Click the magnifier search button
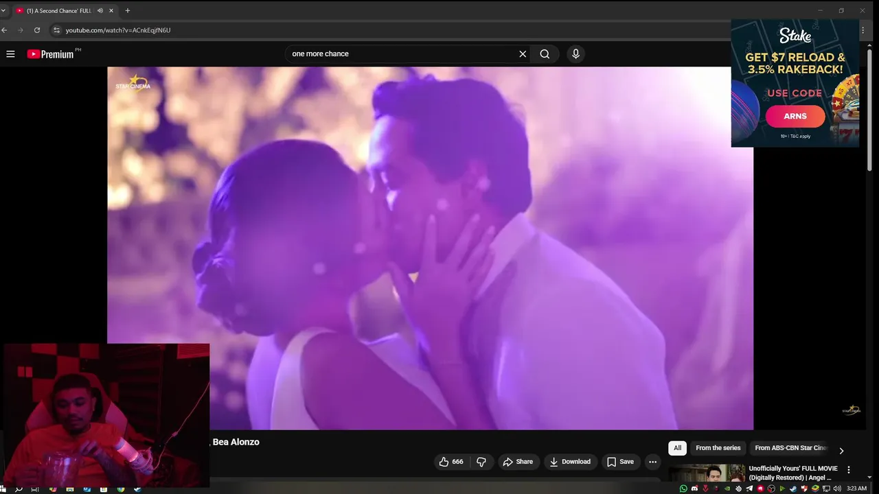 [x=545, y=54]
